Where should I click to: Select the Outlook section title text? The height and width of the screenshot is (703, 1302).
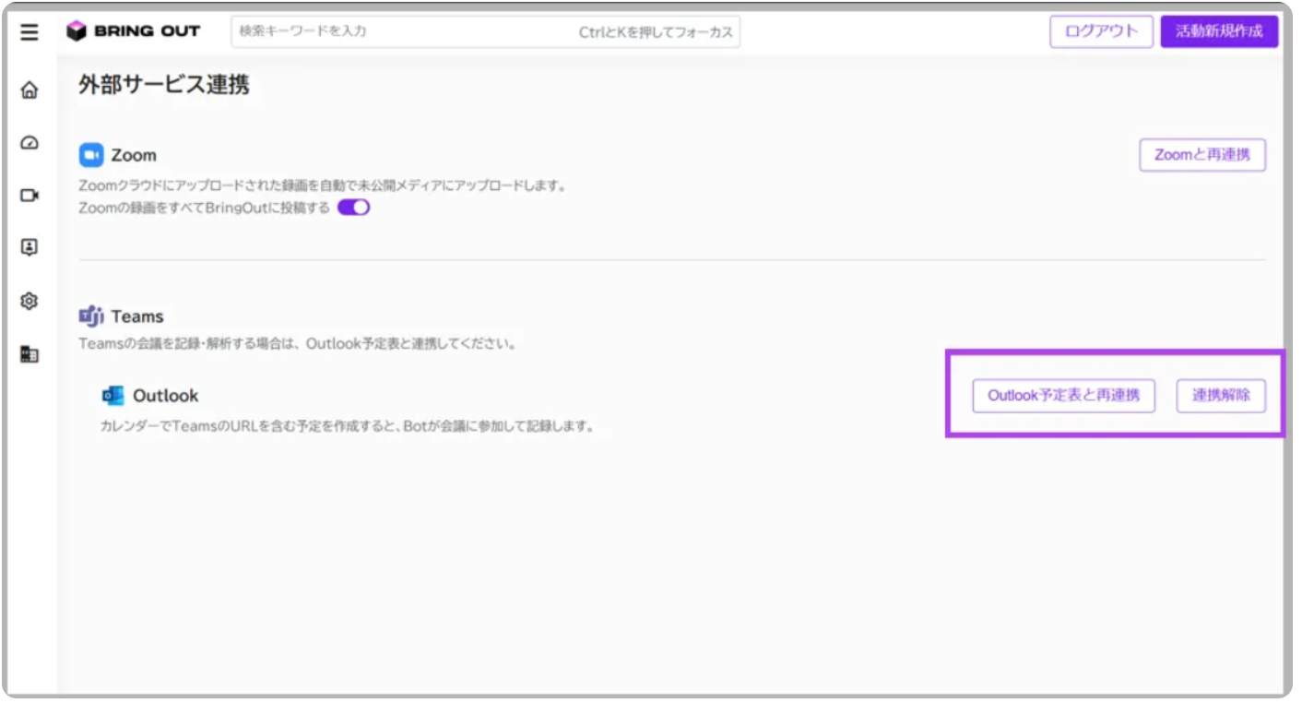pyautogui.click(x=166, y=396)
